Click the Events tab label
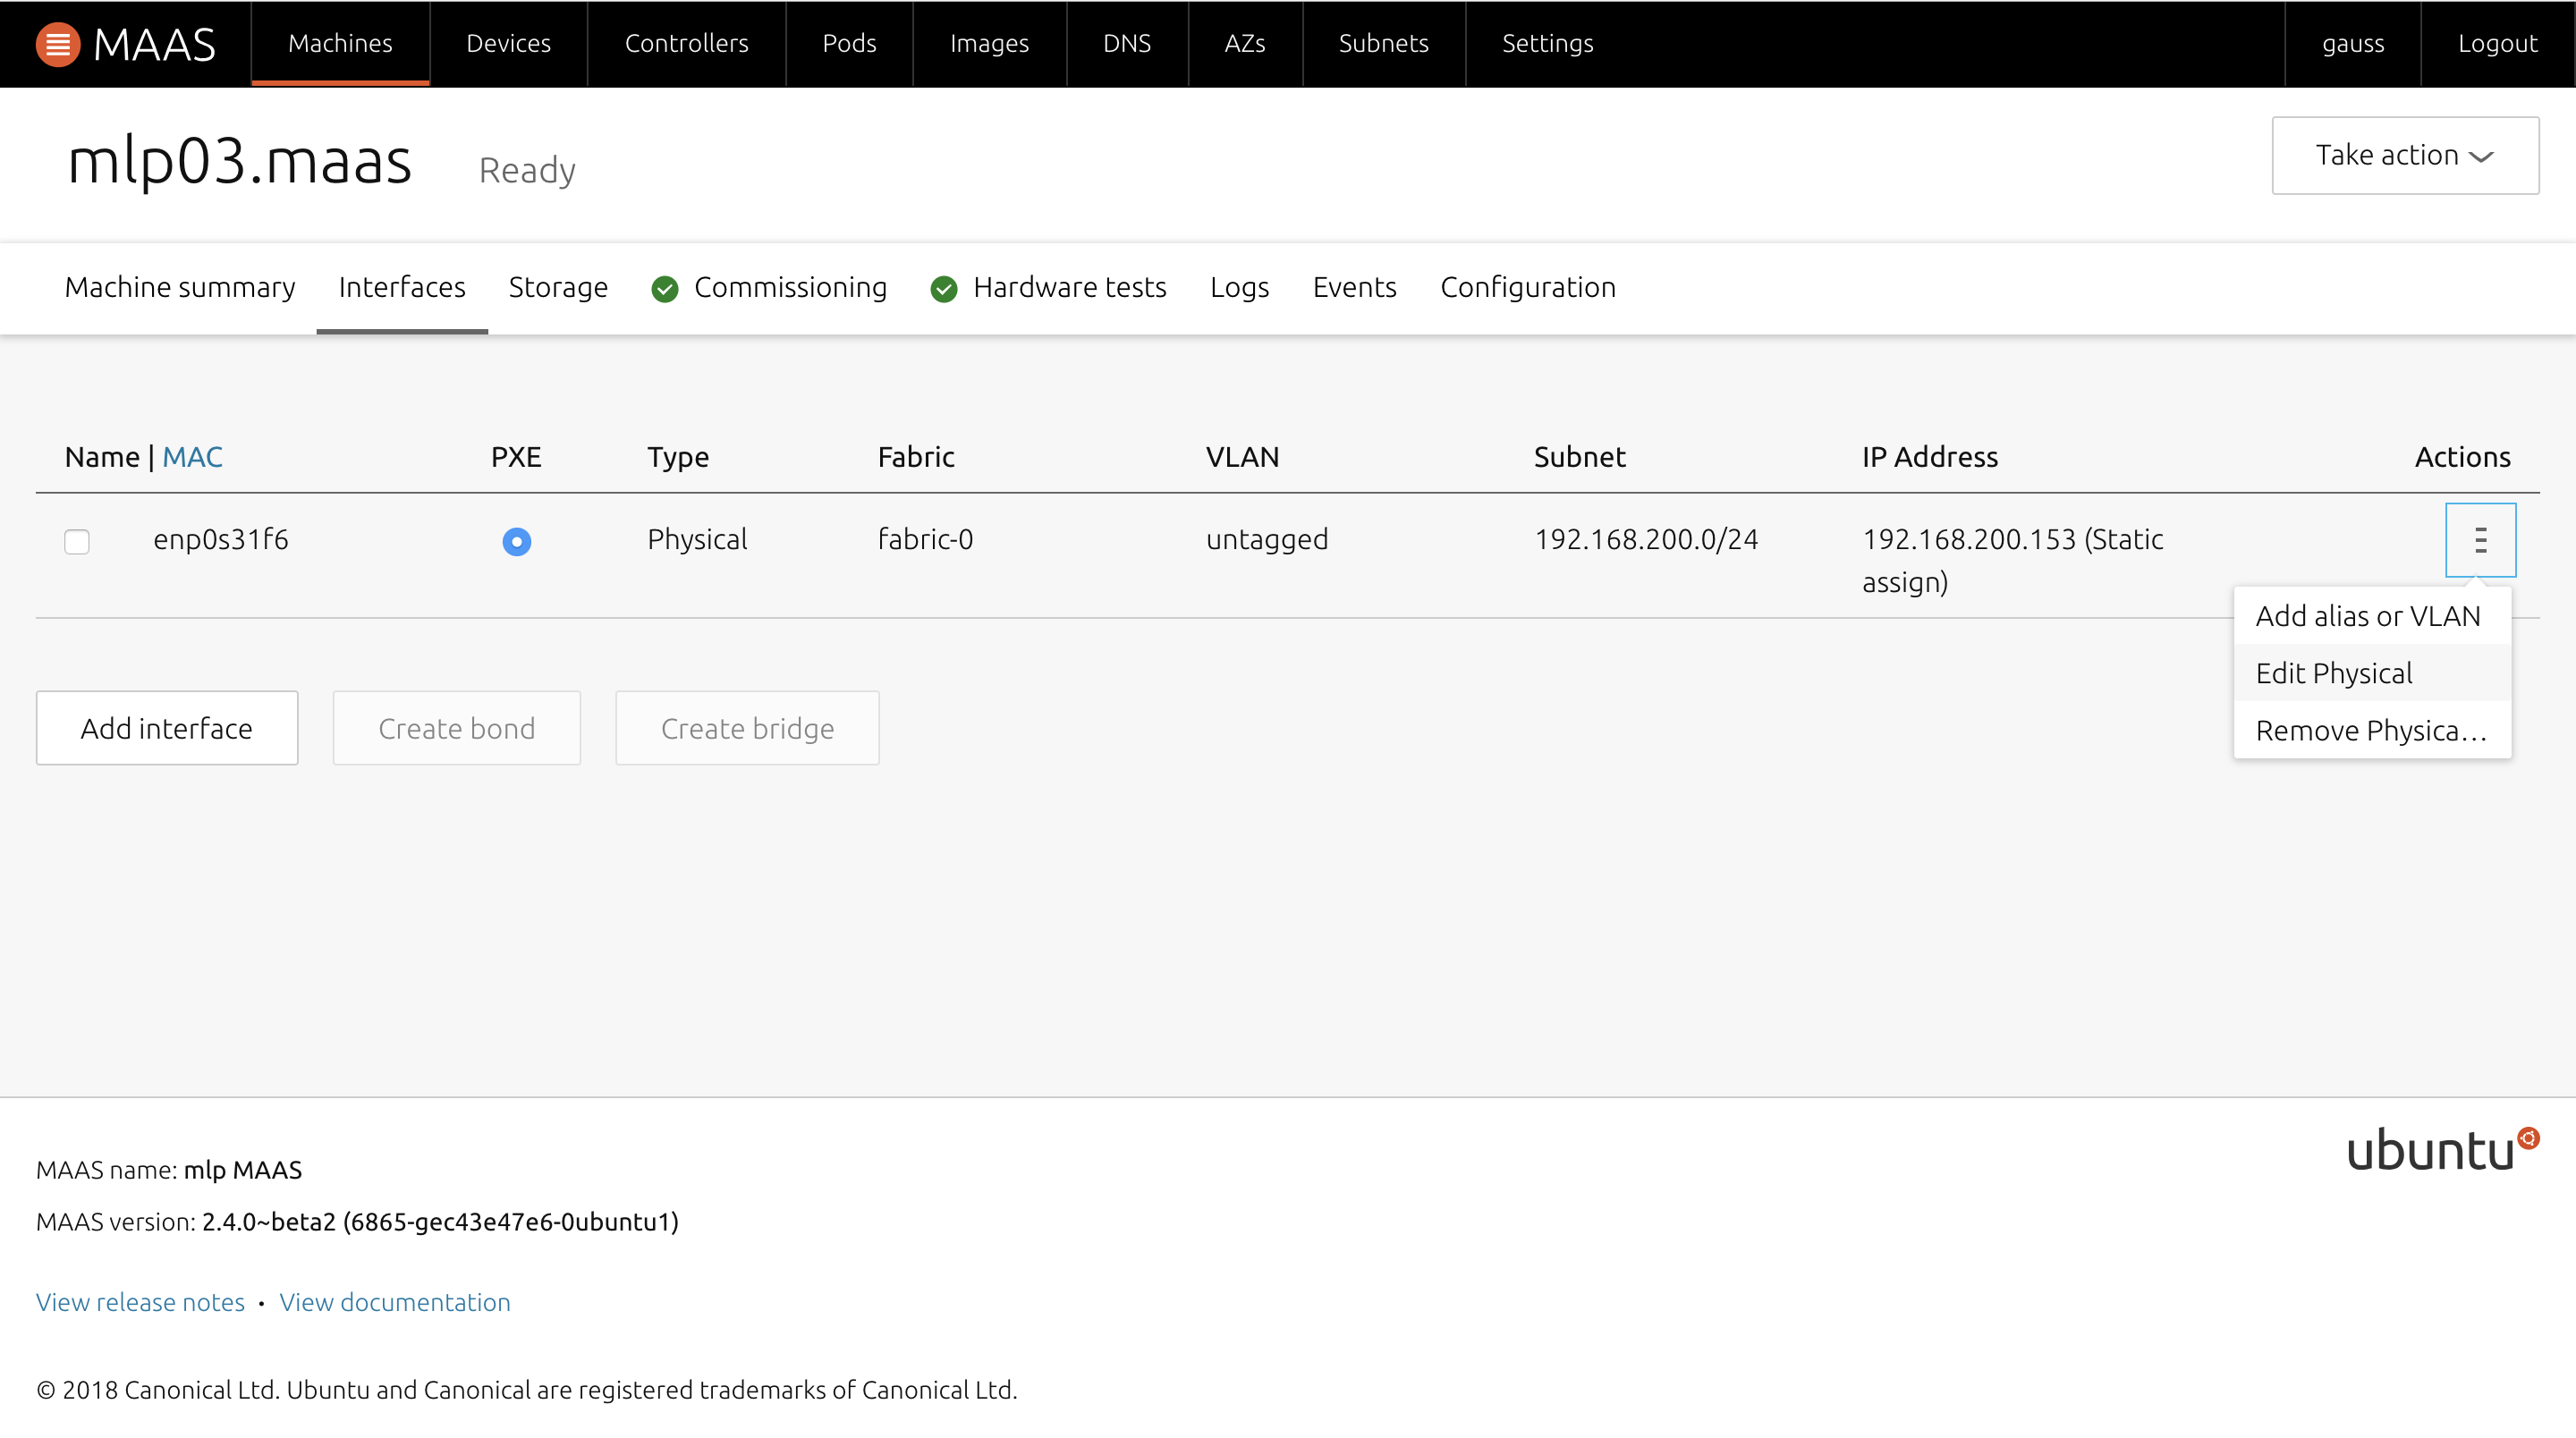Screen dimensions: 2576x1438 tap(1355, 286)
